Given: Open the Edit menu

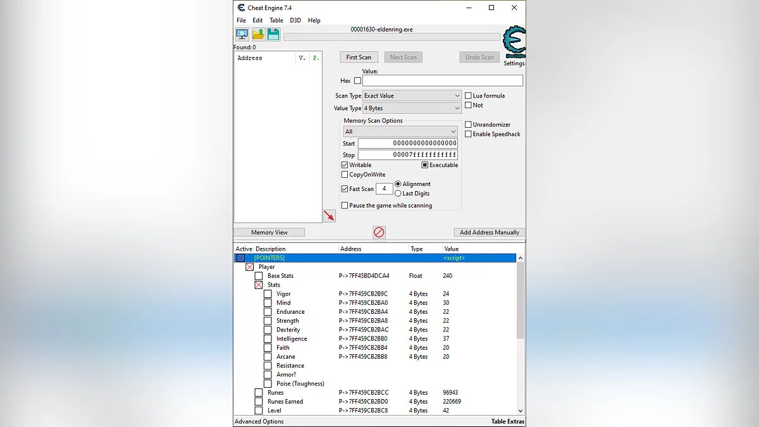Looking at the screenshot, I should click(x=257, y=20).
